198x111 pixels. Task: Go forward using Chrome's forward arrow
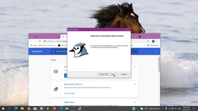coord(36,41)
